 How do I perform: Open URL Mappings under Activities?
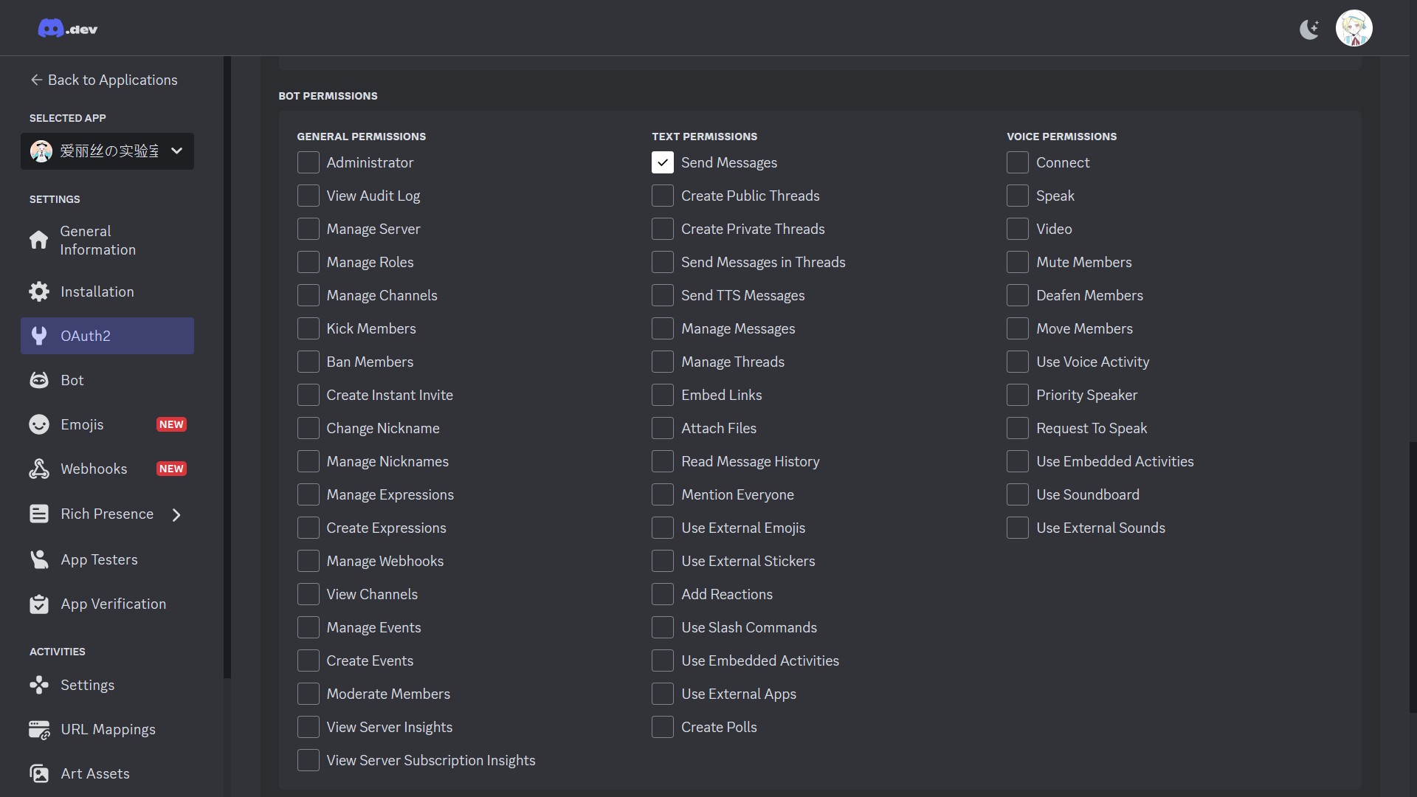pyautogui.click(x=108, y=729)
